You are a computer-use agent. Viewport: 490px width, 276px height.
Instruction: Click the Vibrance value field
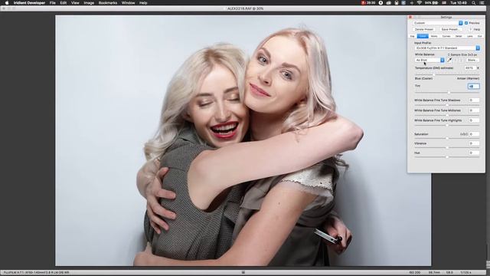(474, 143)
